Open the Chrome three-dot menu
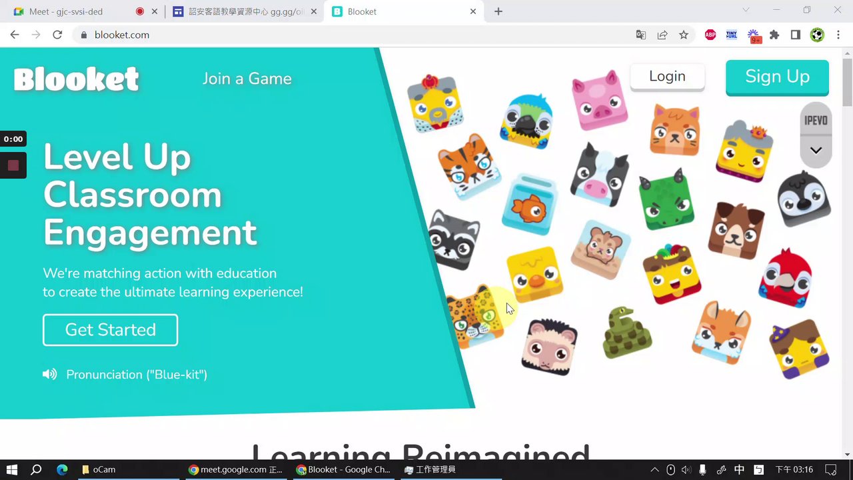Image resolution: width=853 pixels, height=480 pixels. [x=838, y=35]
